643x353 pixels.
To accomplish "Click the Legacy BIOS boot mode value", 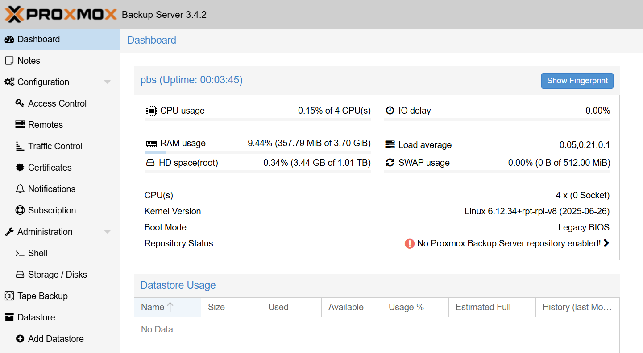I will 584,227.
